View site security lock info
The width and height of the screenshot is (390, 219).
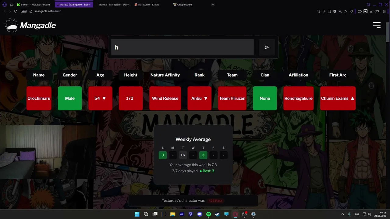point(30,11)
